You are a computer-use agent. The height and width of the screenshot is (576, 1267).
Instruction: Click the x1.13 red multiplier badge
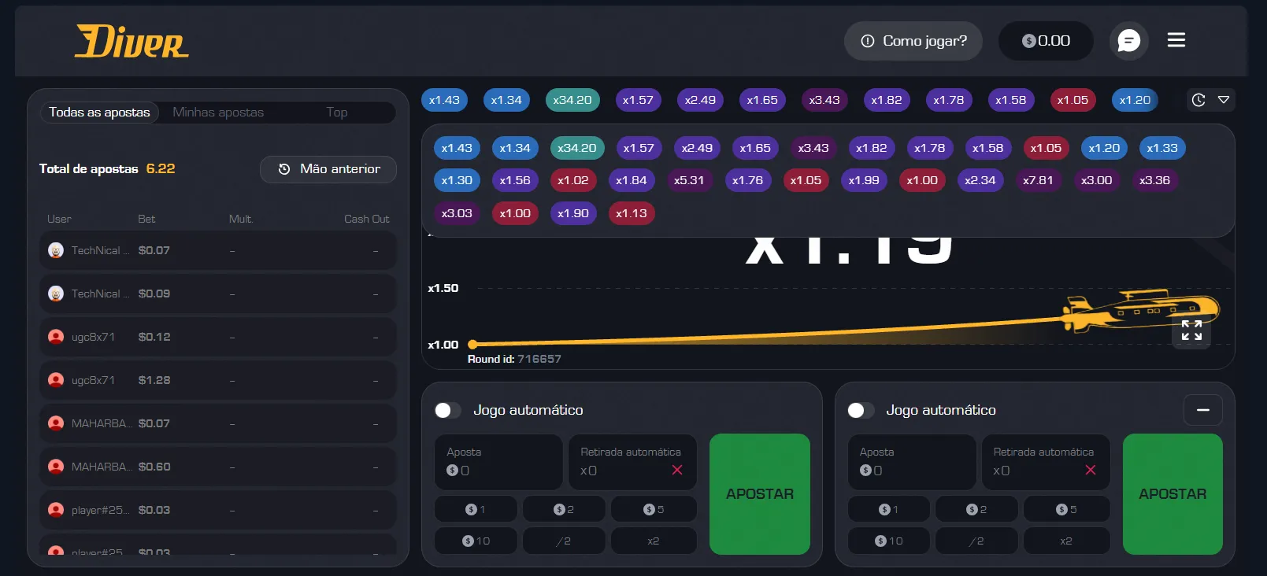coord(632,213)
